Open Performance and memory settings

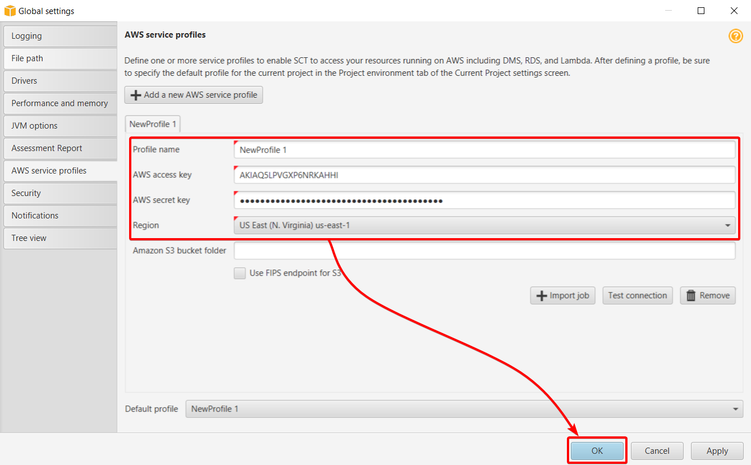(59, 103)
